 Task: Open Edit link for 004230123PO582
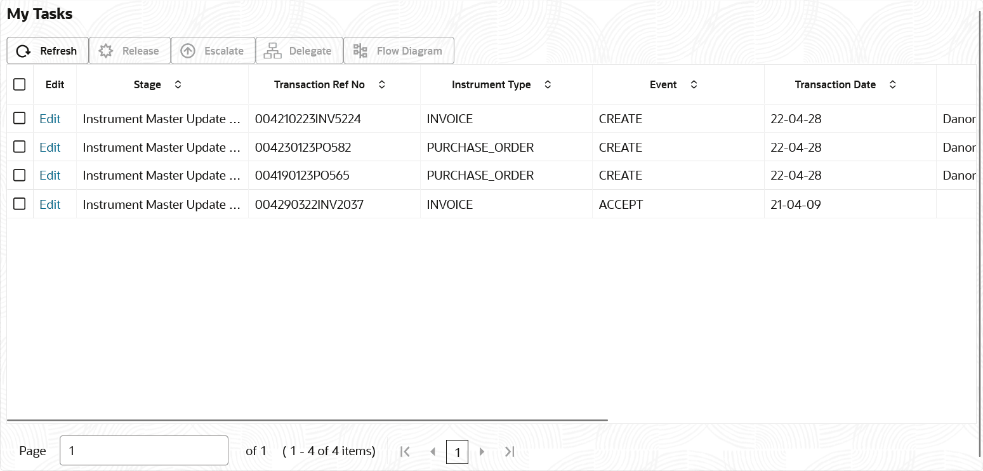(49, 147)
